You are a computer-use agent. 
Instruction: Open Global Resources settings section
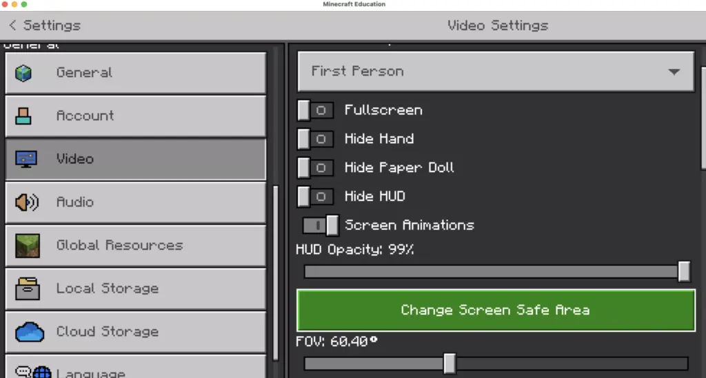136,245
